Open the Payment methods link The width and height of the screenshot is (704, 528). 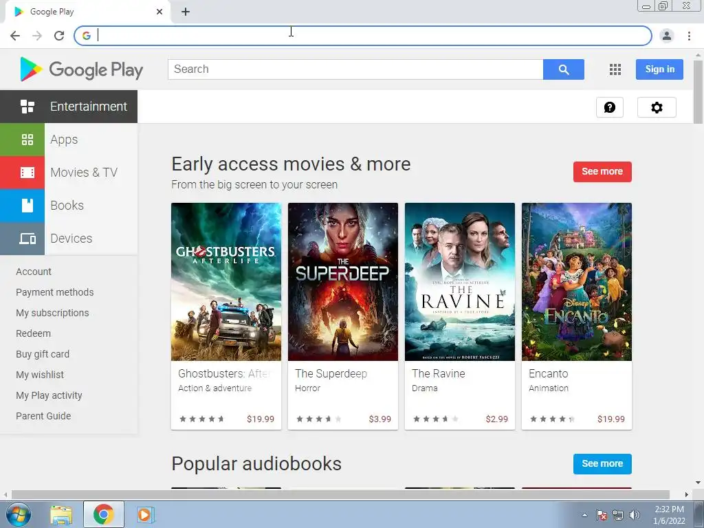55,292
